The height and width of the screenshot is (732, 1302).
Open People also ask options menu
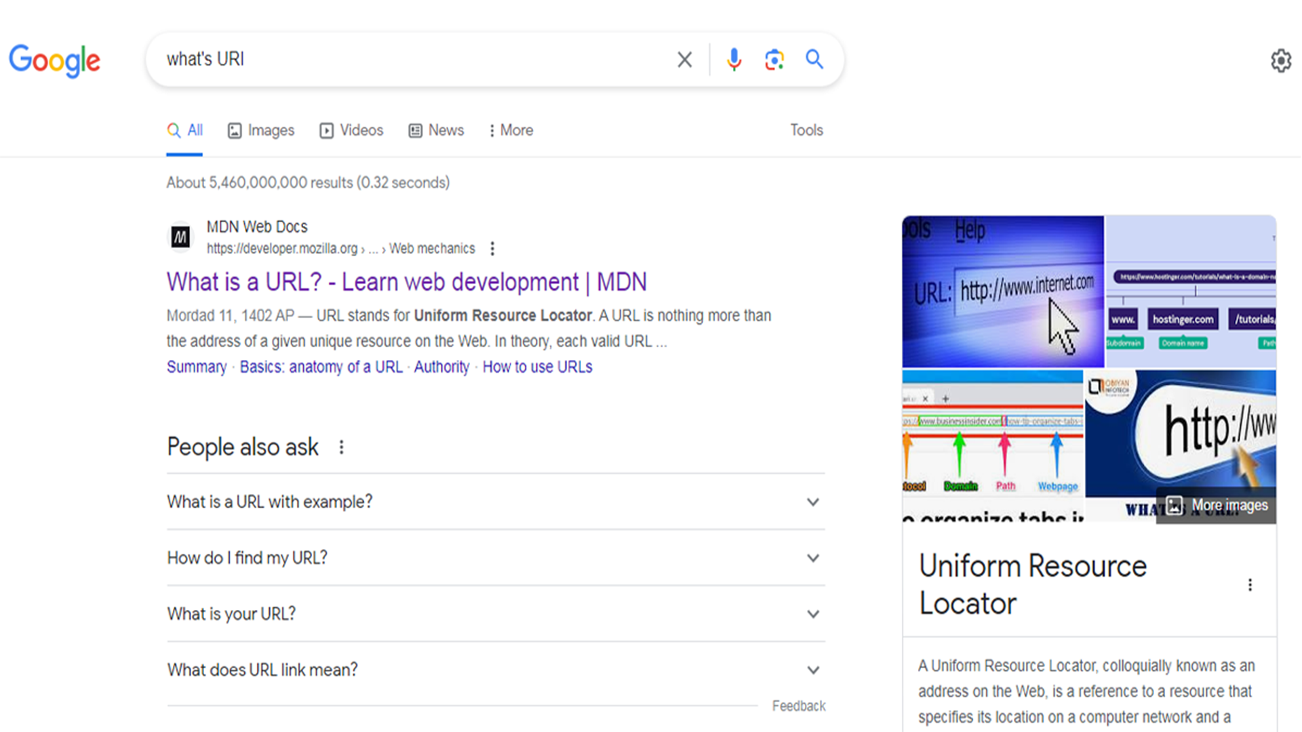[342, 447]
